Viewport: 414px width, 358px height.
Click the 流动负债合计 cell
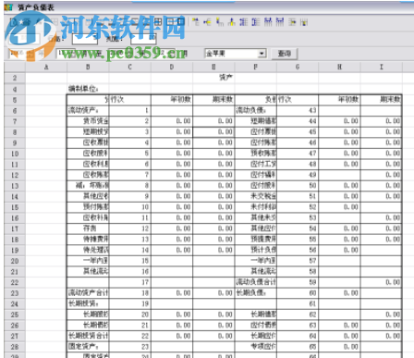pos(256,282)
